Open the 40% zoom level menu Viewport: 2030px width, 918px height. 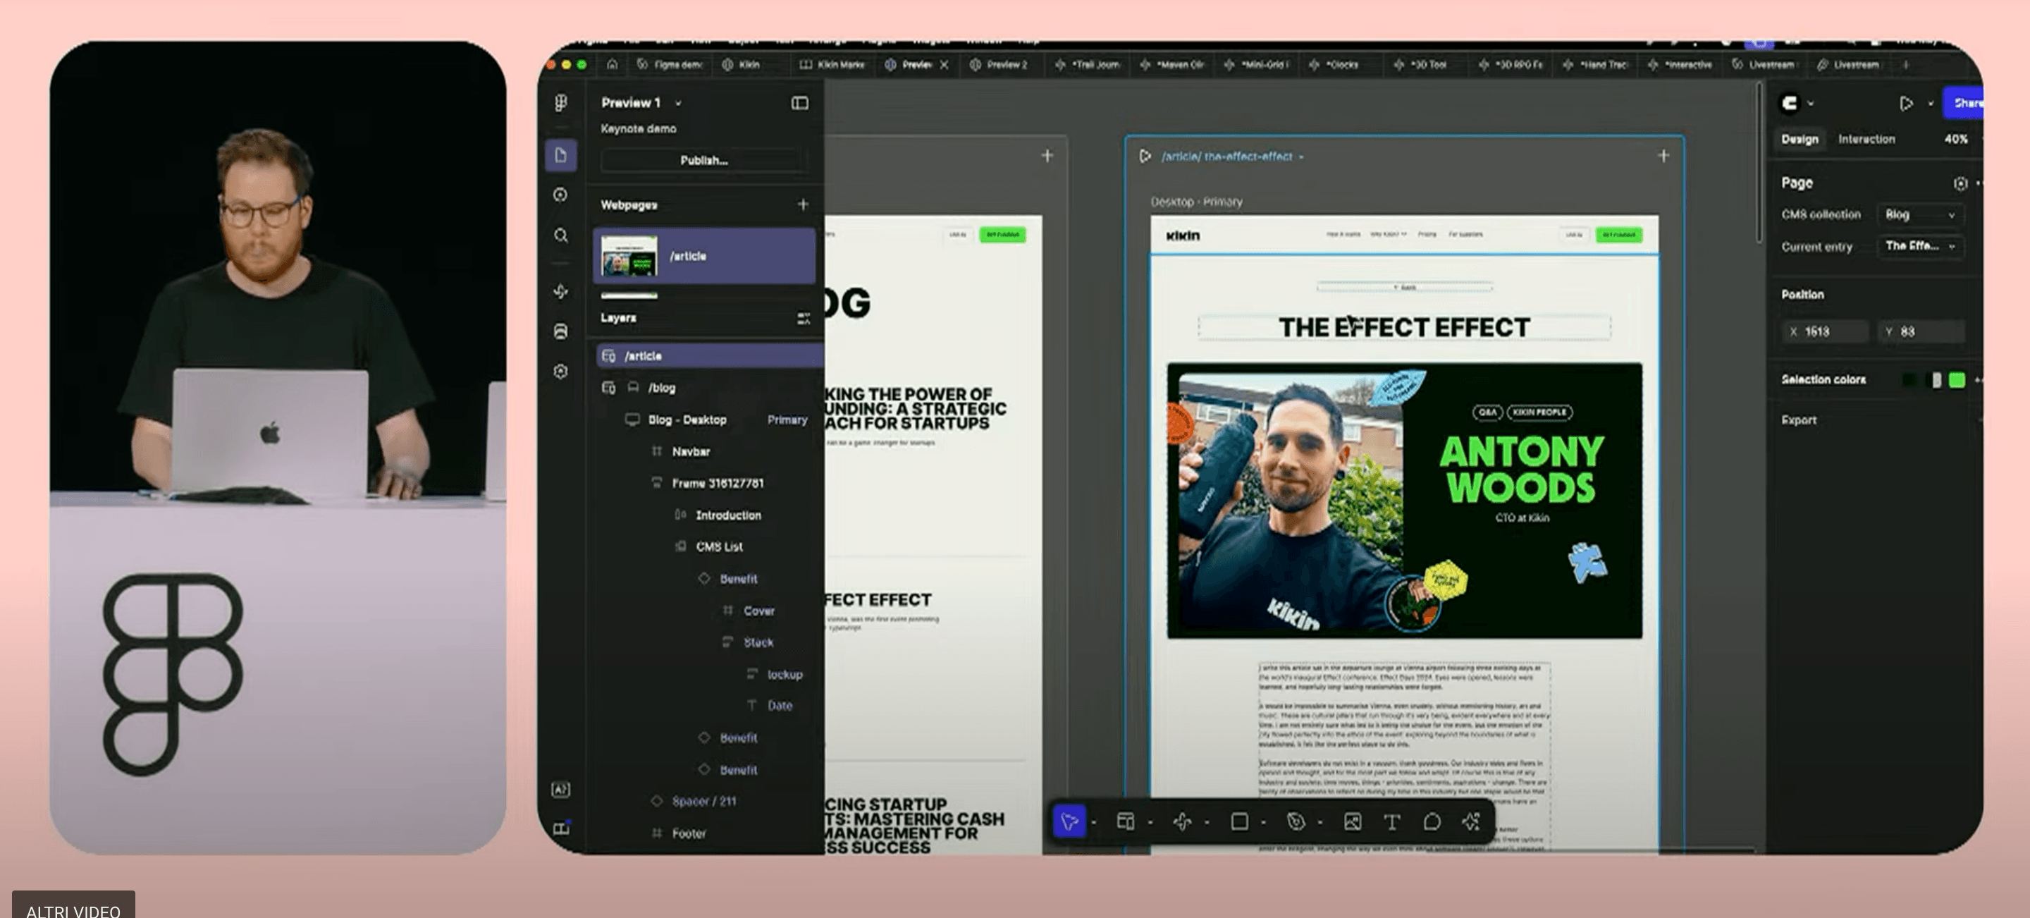[x=1956, y=140]
